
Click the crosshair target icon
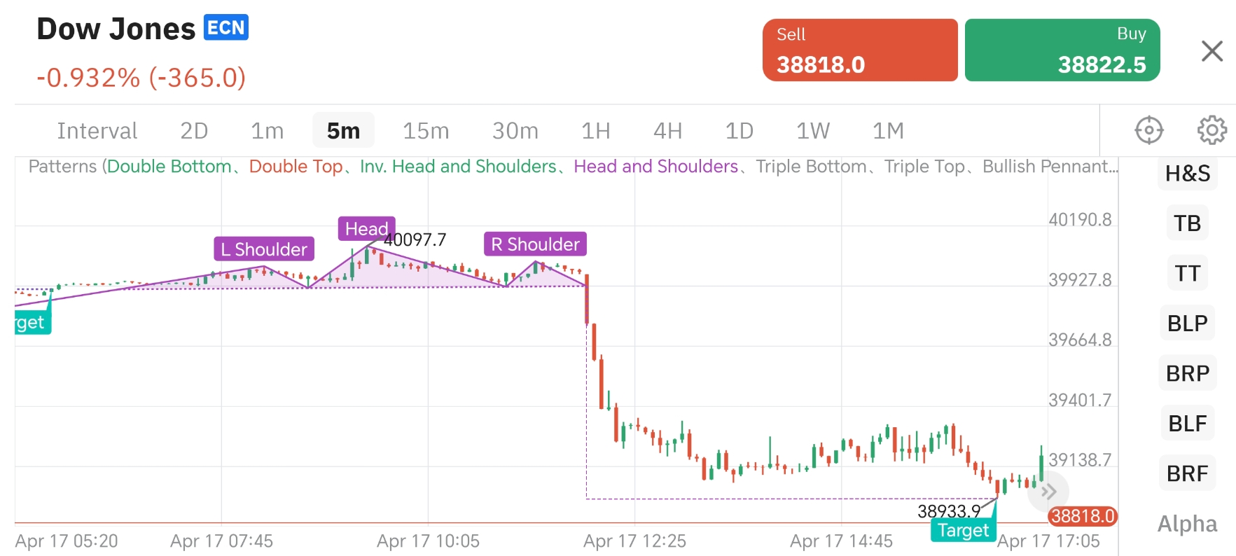(x=1148, y=130)
